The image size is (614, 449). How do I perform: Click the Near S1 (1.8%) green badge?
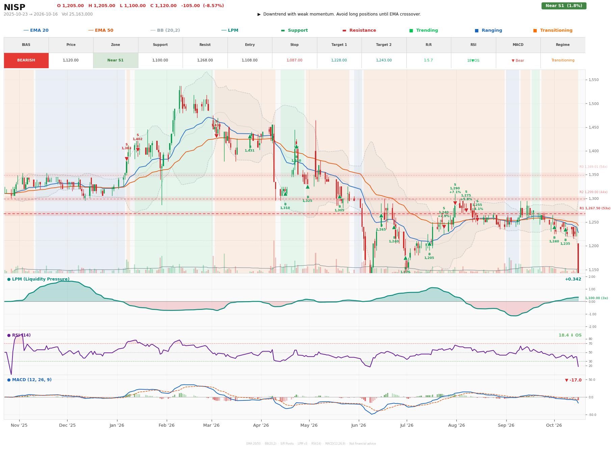tap(564, 6)
